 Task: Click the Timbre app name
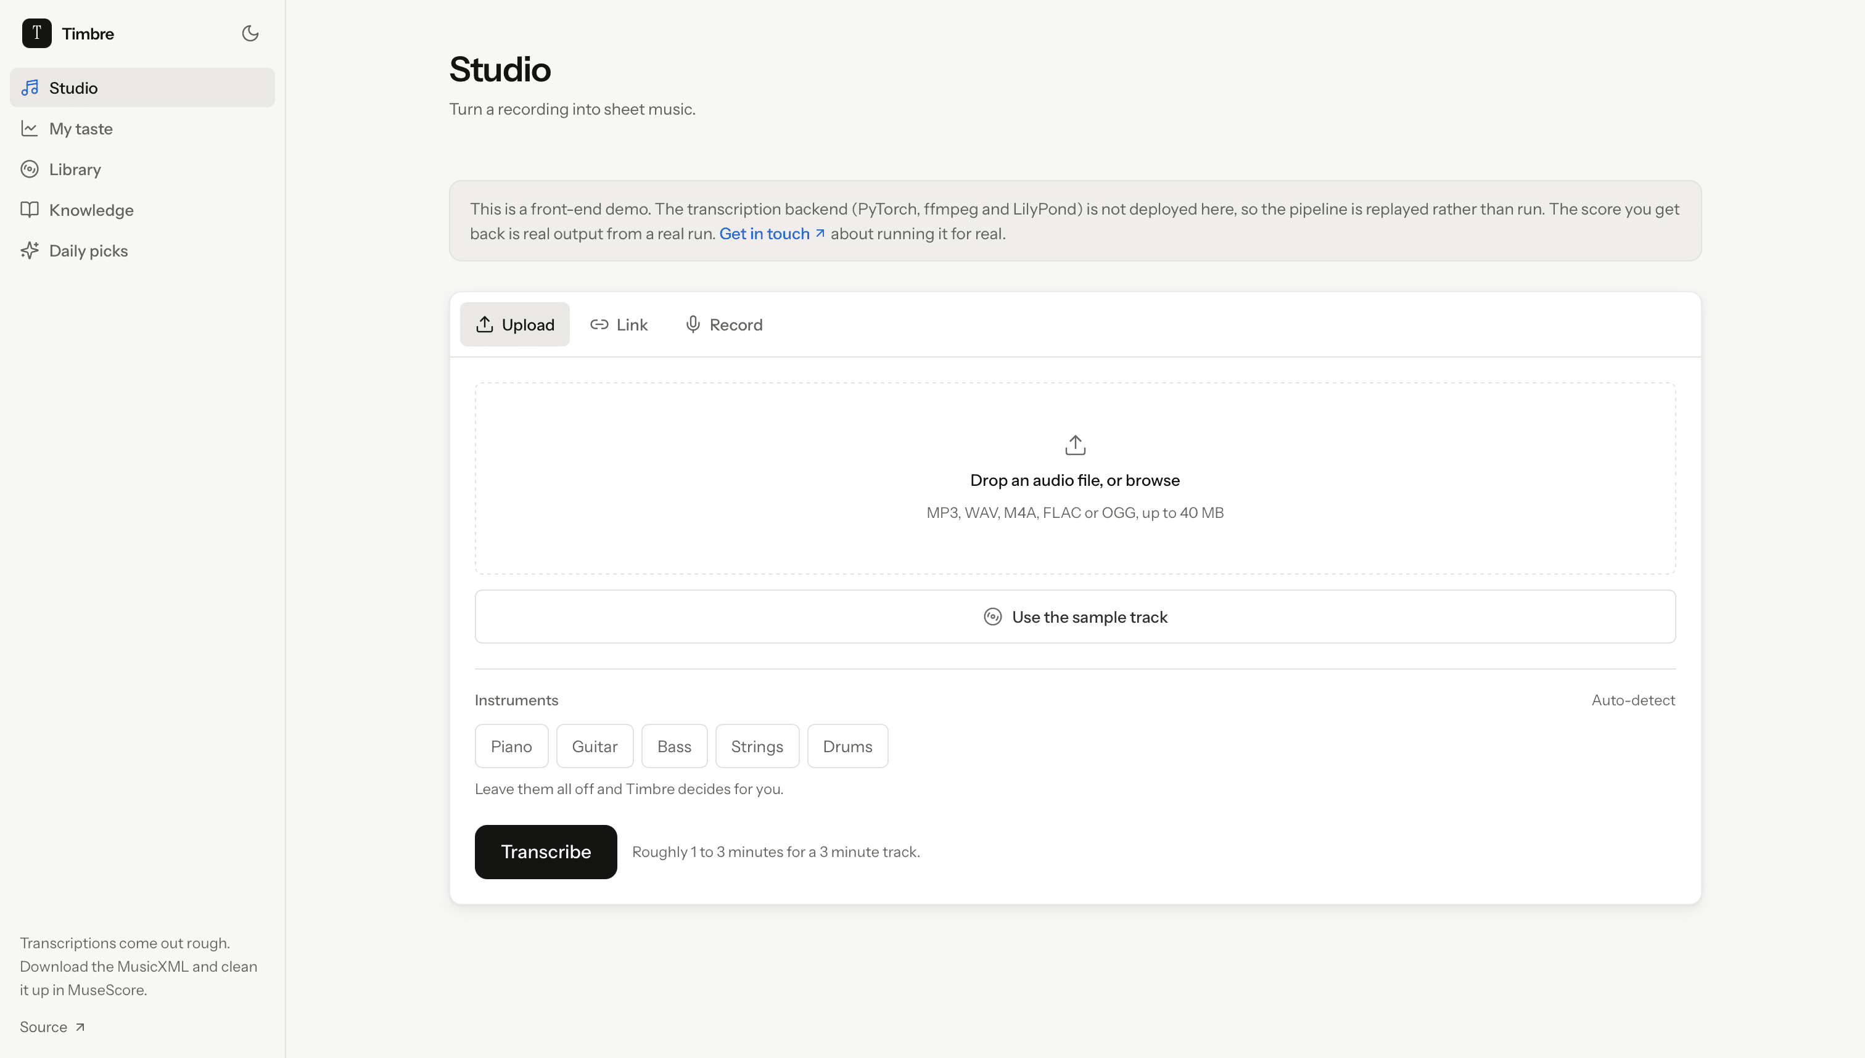tap(88, 33)
